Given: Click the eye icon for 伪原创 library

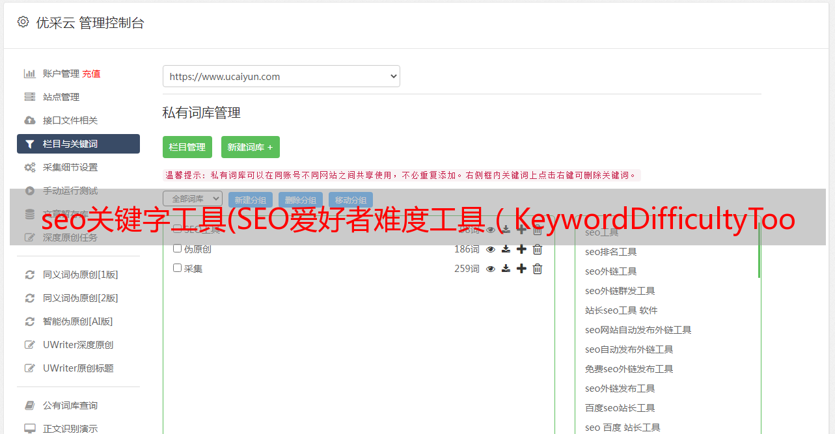Looking at the screenshot, I should click(491, 249).
